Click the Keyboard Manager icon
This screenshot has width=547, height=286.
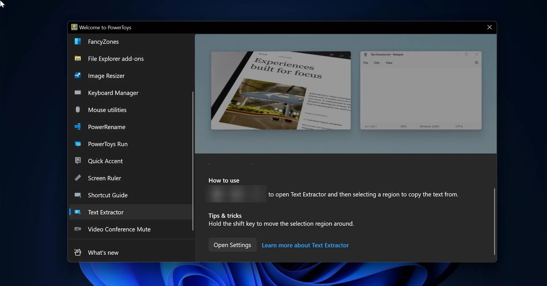pyautogui.click(x=78, y=93)
